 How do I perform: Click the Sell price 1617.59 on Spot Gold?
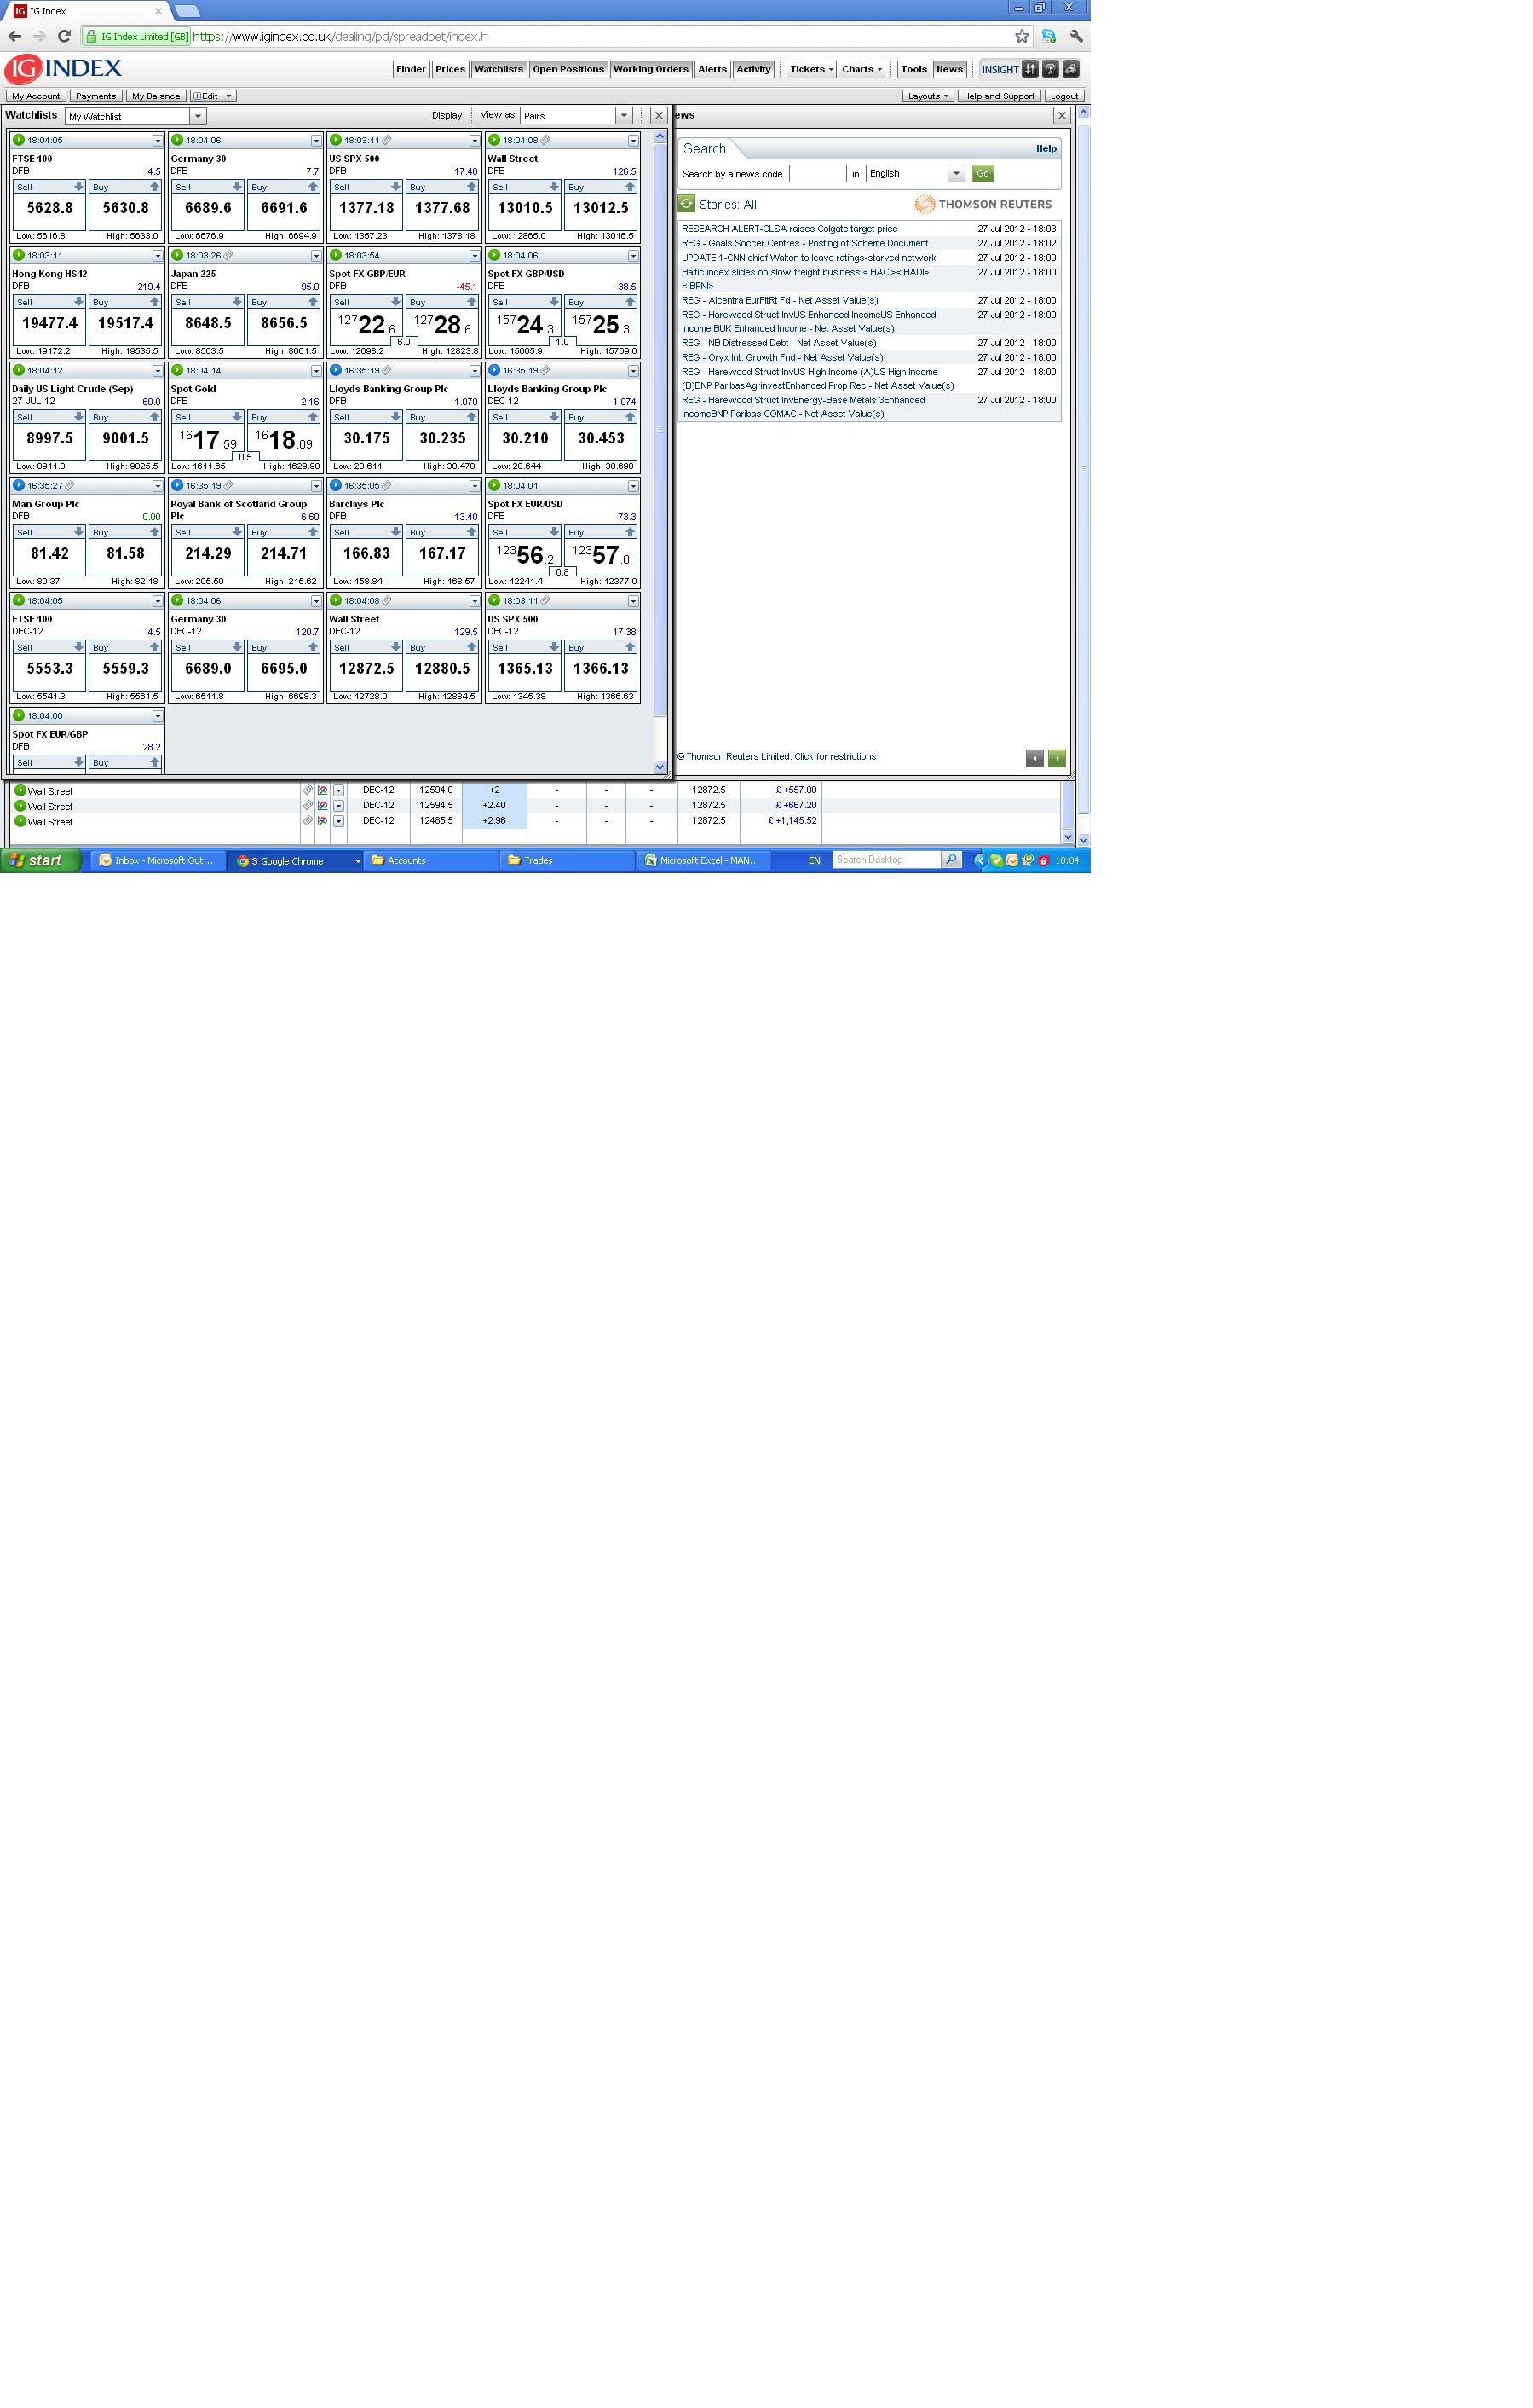tap(208, 439)
